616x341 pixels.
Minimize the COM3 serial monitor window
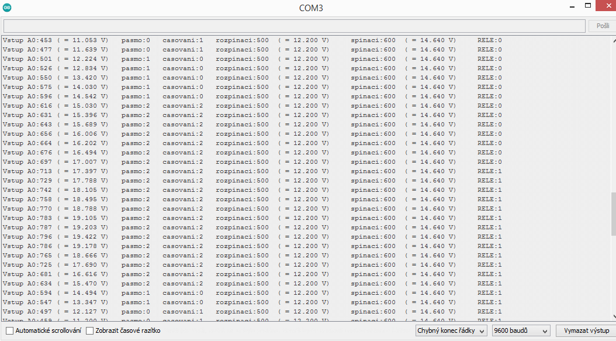point(572,6)
